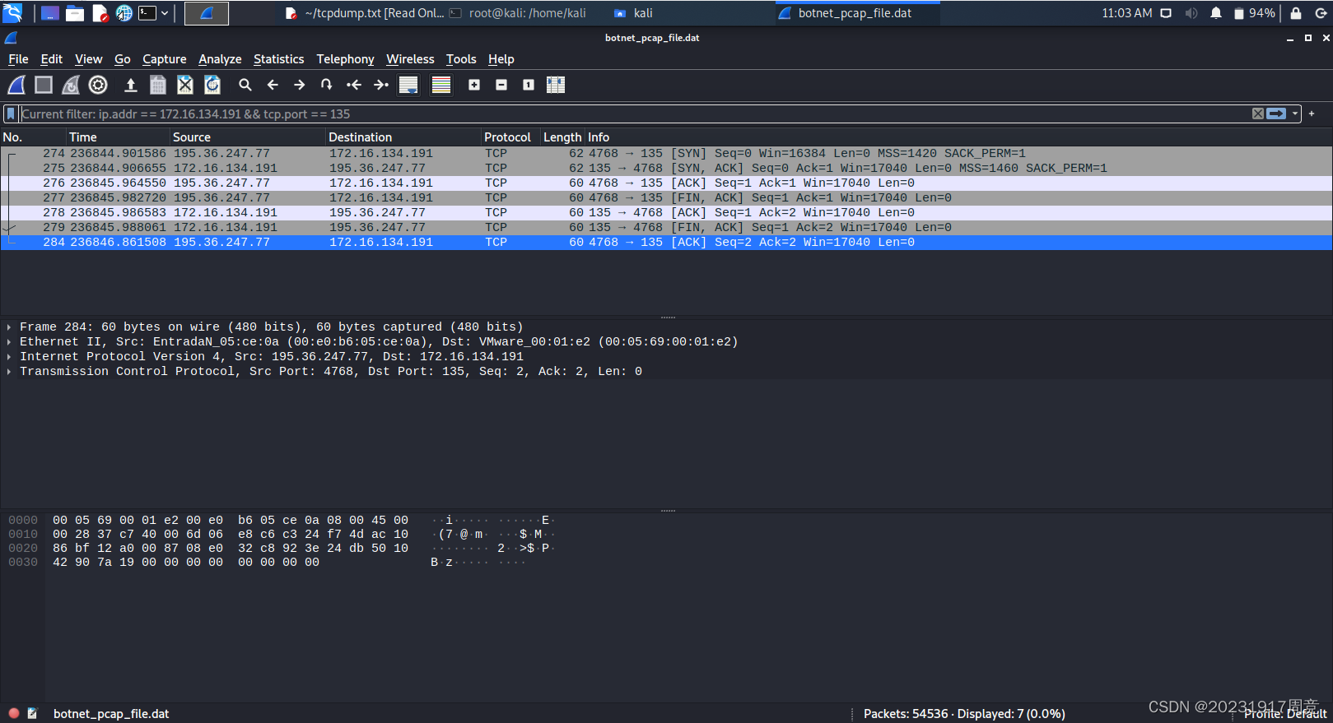Jump to first packet
Image resolution: width=1333 pixels, height=723 pixels.
point(354,85)
